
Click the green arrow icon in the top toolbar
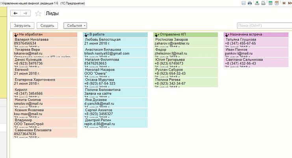[257, 3]
